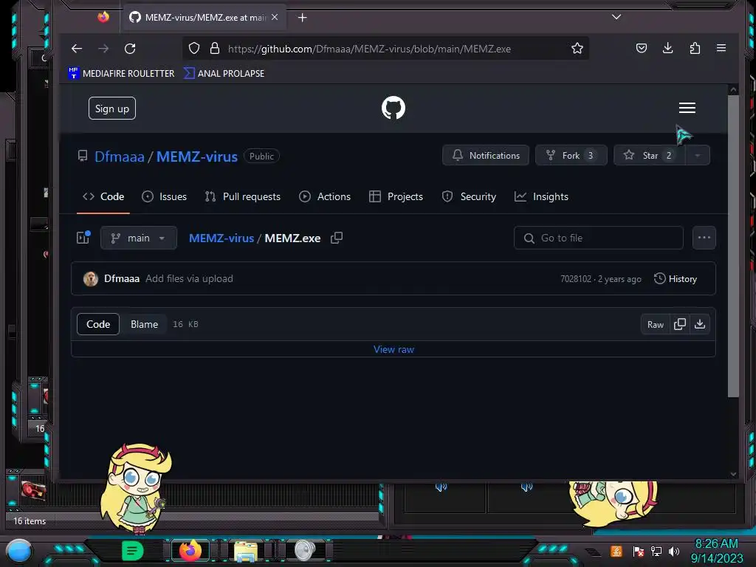Go to the GitHub home logo
This screenshot has width=756, height=567.
pyautogui.click(x=394, y=108)
